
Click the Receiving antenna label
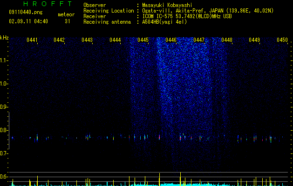(107, 22)
